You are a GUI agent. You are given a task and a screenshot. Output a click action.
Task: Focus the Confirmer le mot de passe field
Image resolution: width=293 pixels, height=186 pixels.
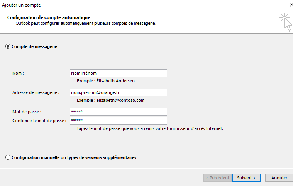coord(118,121)
